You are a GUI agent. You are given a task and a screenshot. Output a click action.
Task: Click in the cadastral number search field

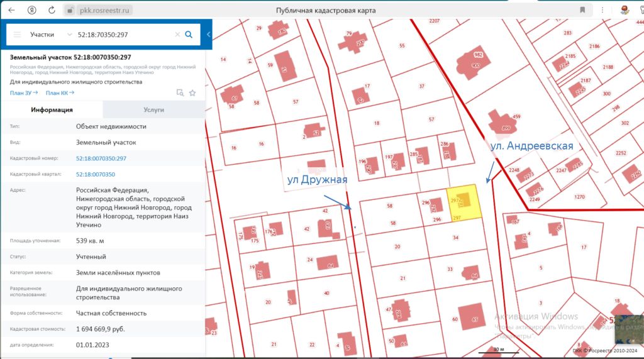[123, 35]
